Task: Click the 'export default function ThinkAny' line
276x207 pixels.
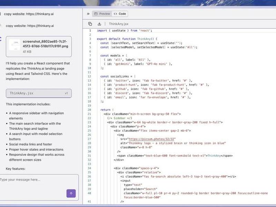Action: (127, 39)
